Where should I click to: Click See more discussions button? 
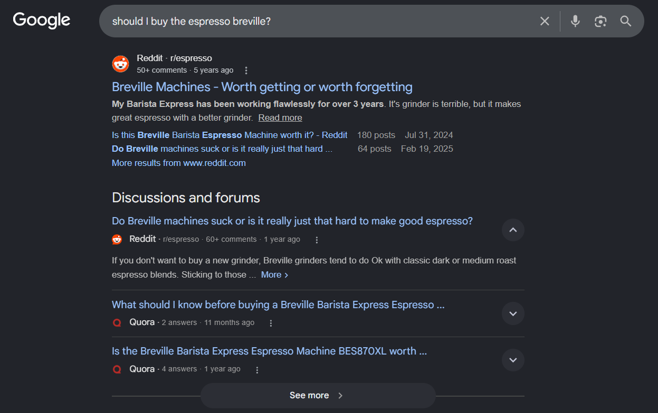click(x=318, y=396)
